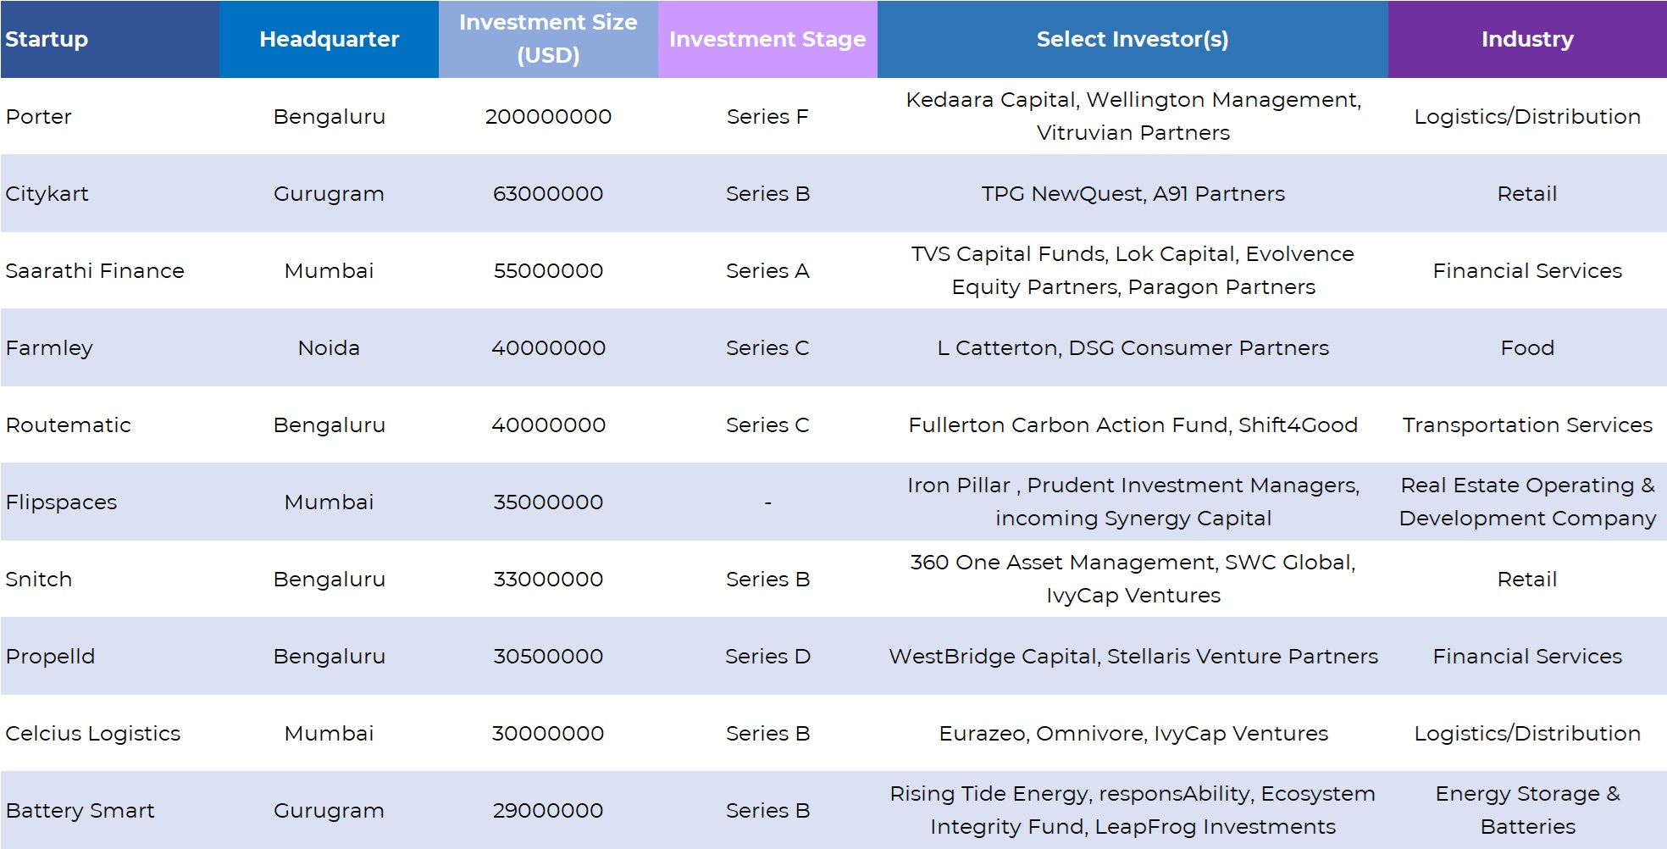Select the Investment Size (USD) header
Viewport: 1667px width, 849px height.
click(548, 39)
